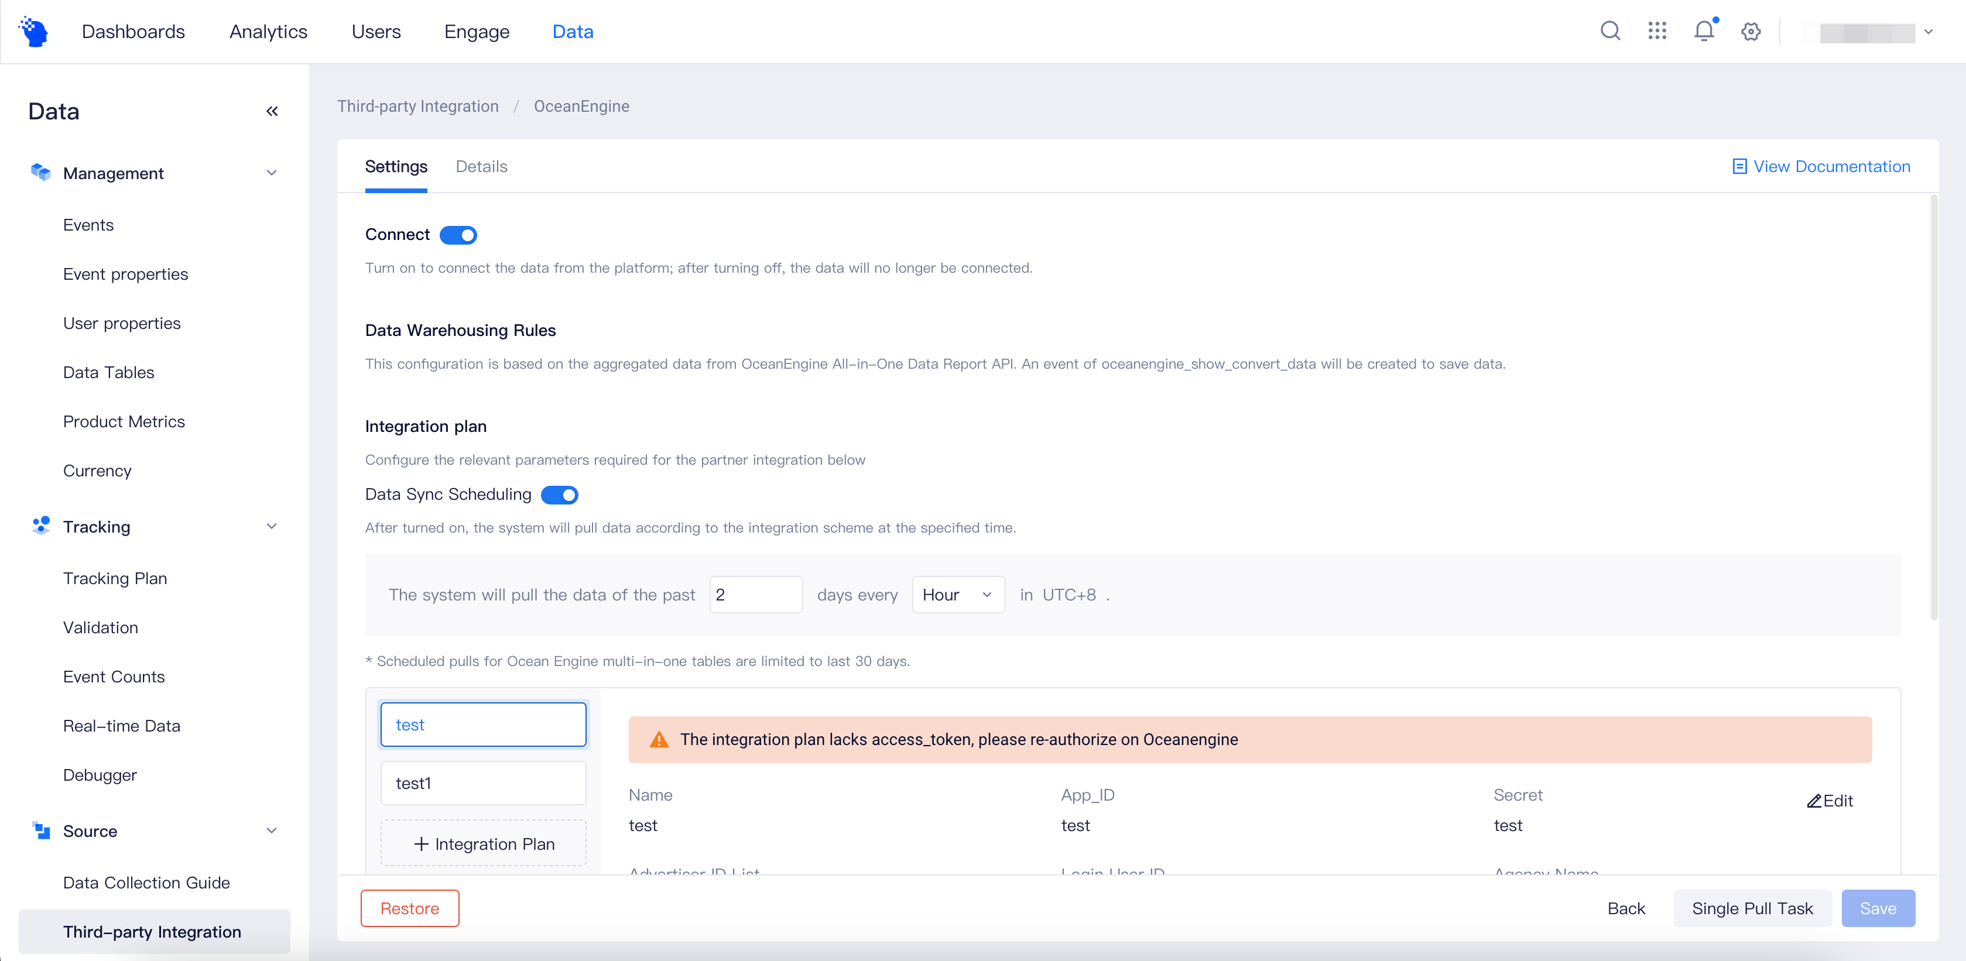Disable the Data Sync Scheduling switch
The image size is (1966, 961).
tap(560, 495)
